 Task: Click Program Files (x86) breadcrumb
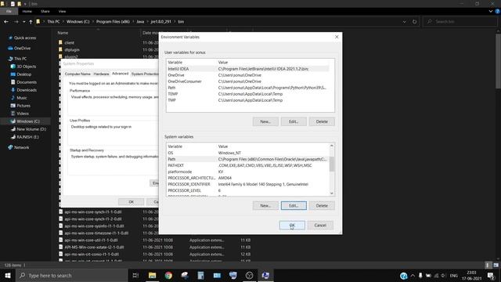point(113,22)
